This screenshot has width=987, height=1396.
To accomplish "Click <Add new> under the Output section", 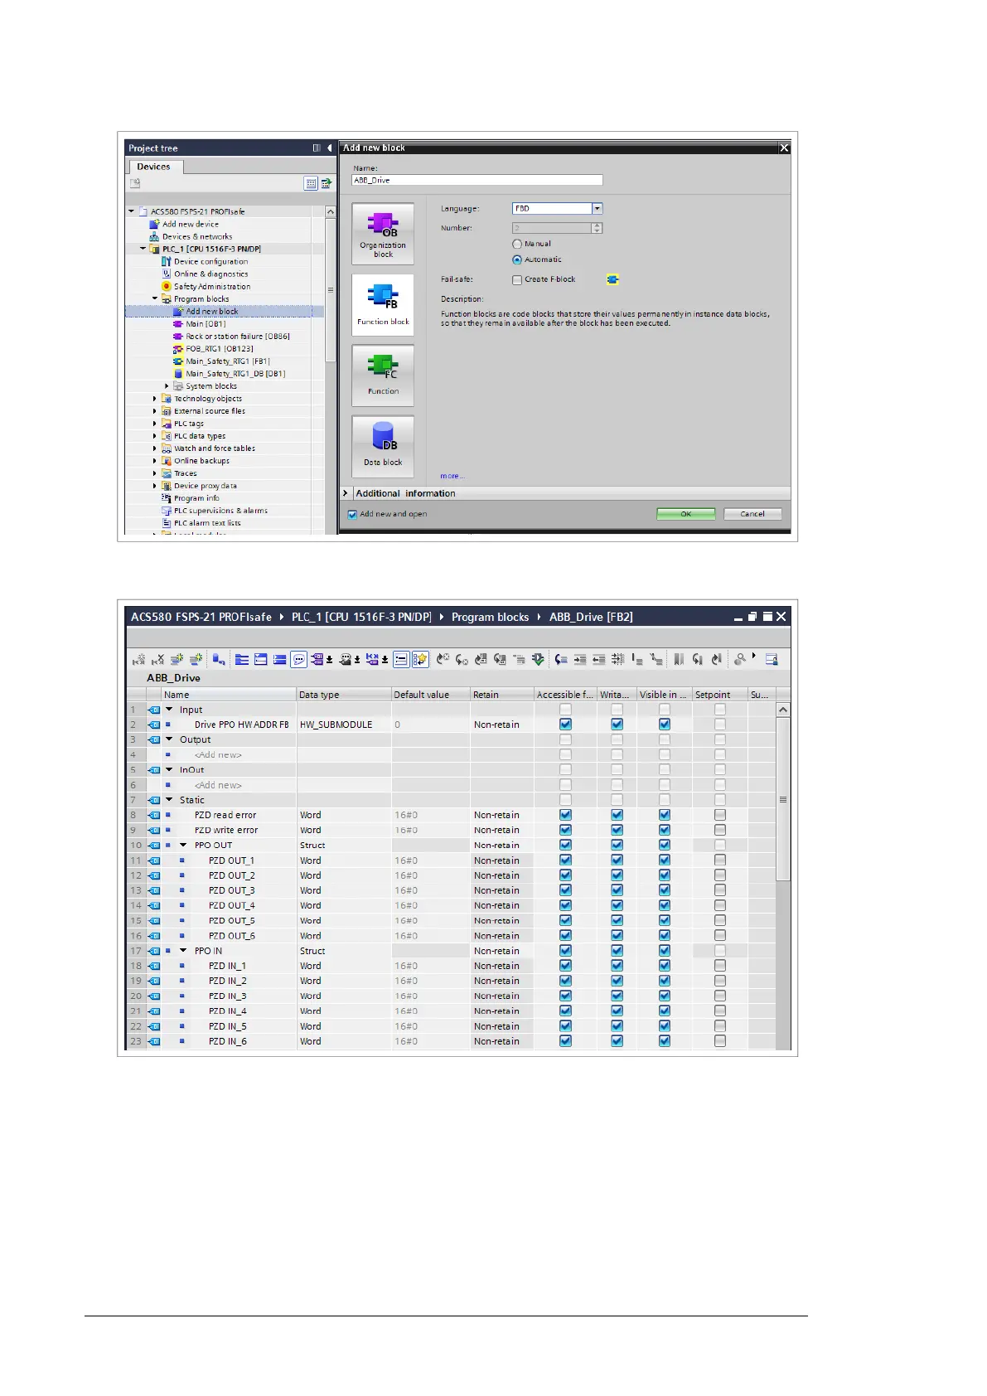I will pyautogui.click(x=218, y=755).
